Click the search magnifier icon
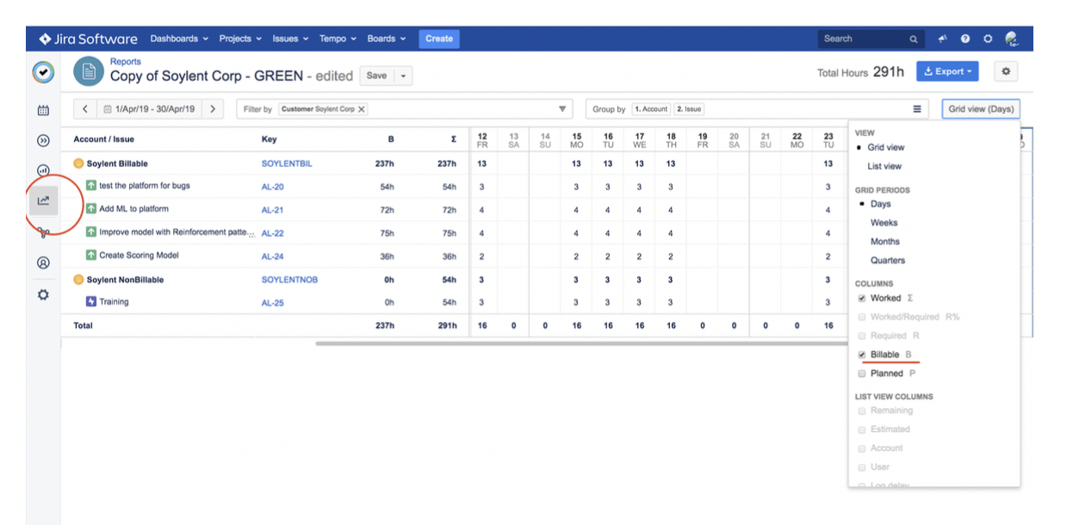 tap(914, 39)
